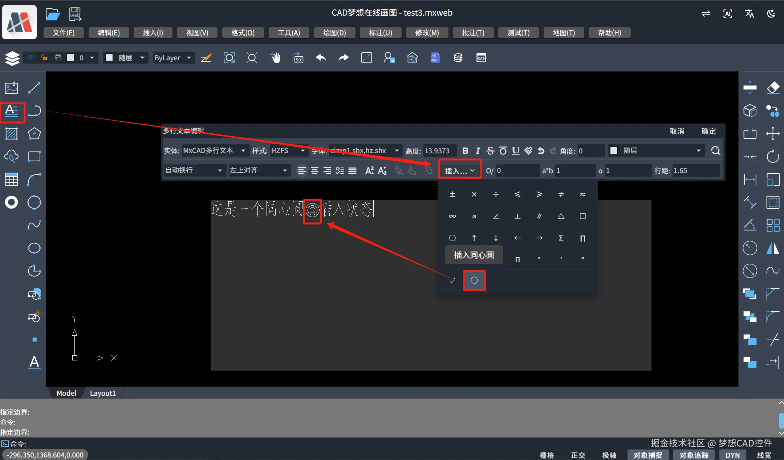Click the 确定 confirm button
This screenshot has height=460, width=784.
click(x=708, y=131)
